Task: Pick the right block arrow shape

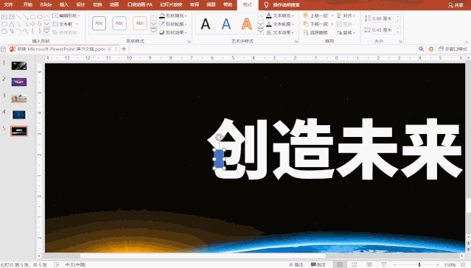Action: (x=32, y=24)
